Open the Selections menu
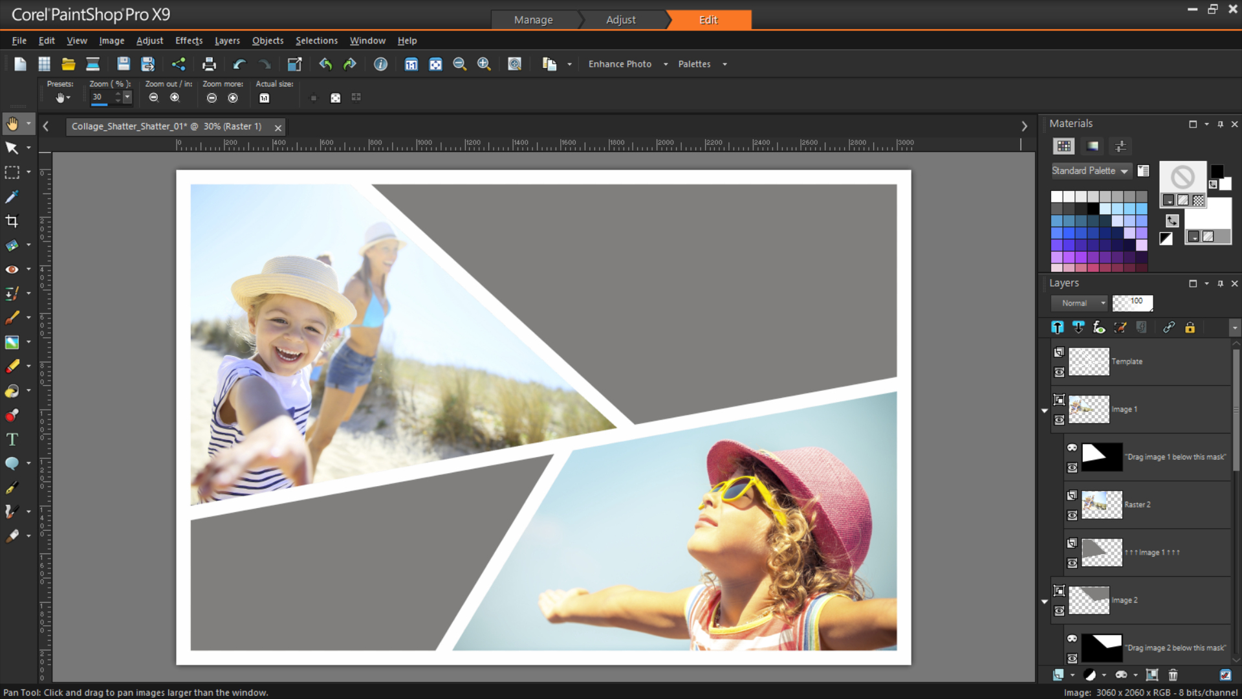This screenshot has width=1242, height=699. pos(316,40)
